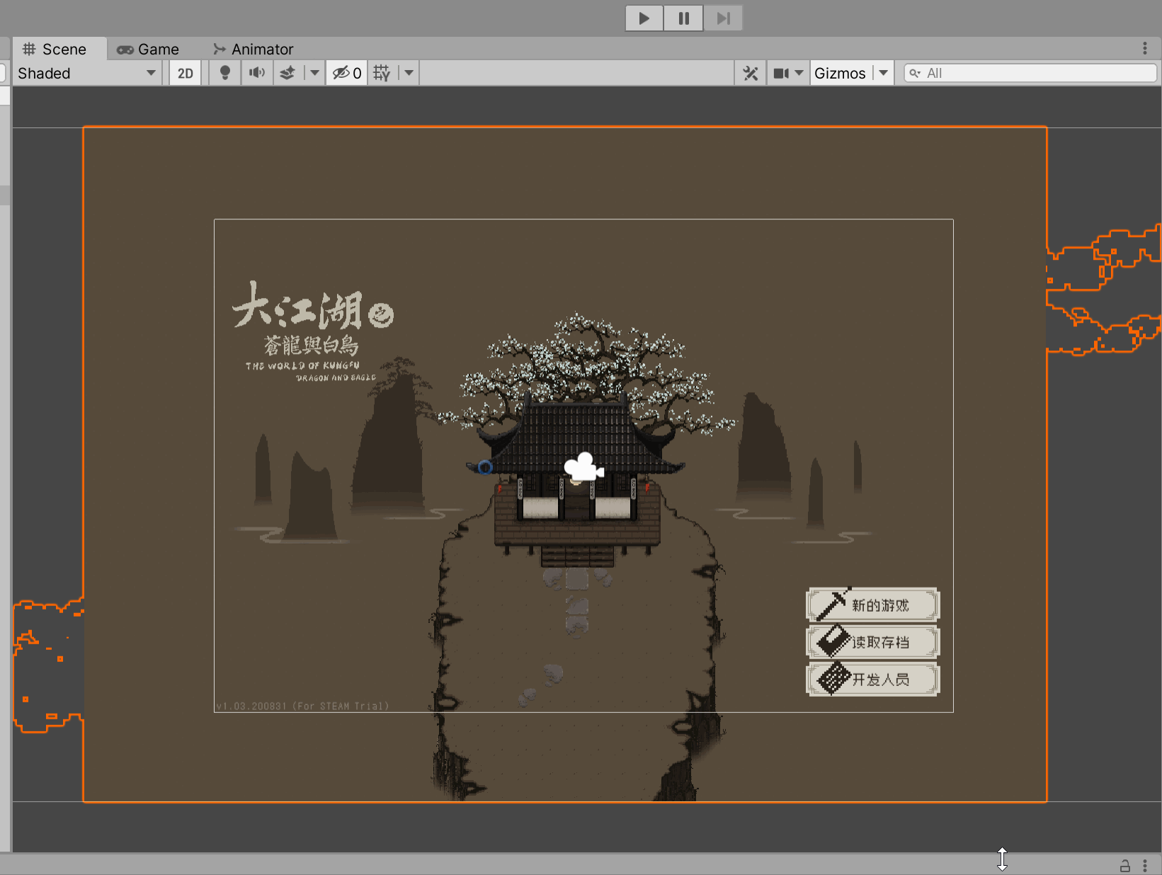
Task: Open the component tools icon
Action: click(751, 73)
